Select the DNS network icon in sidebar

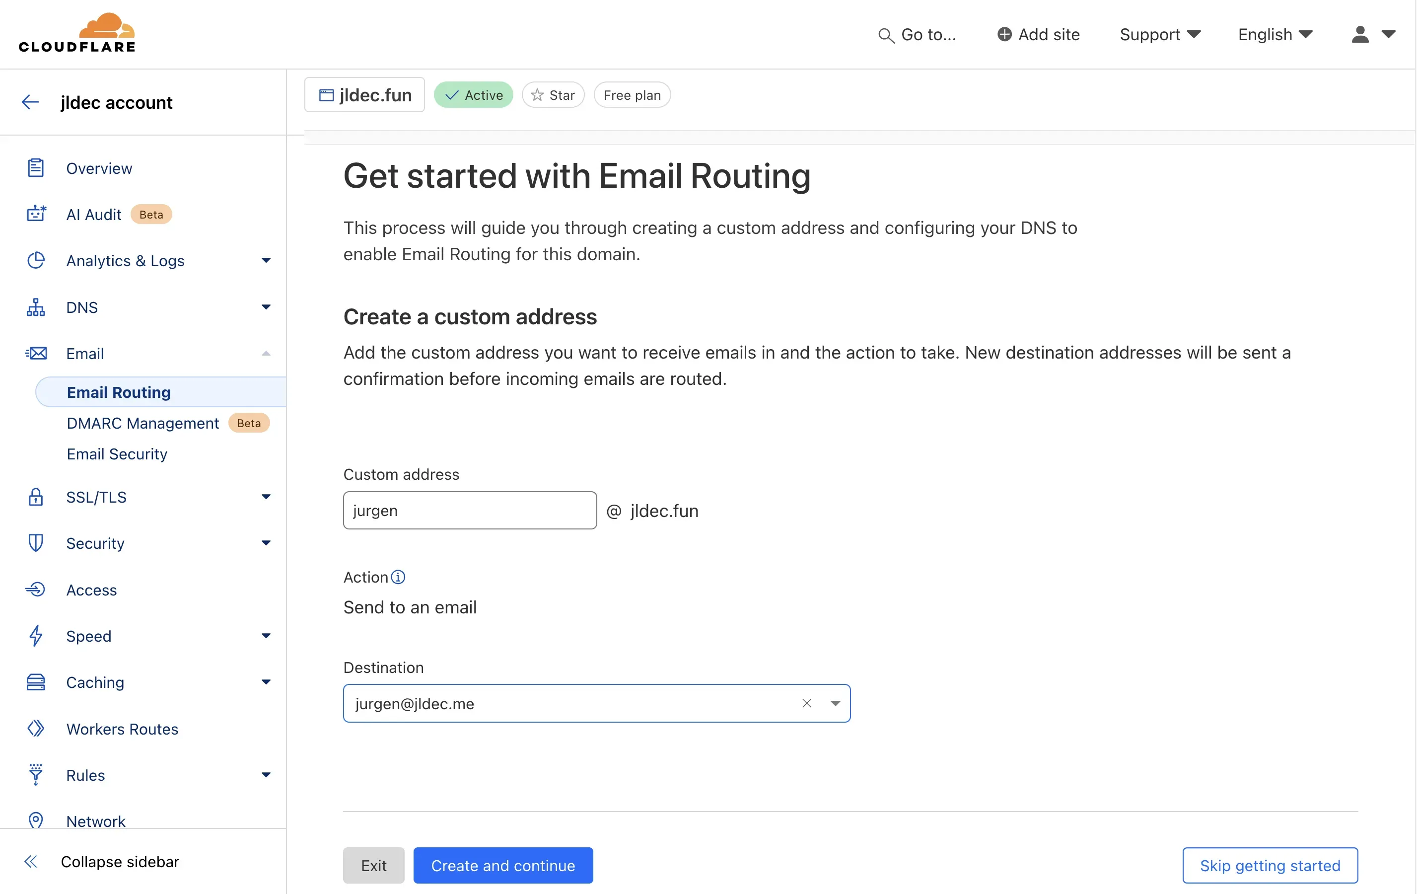[35, 306]
